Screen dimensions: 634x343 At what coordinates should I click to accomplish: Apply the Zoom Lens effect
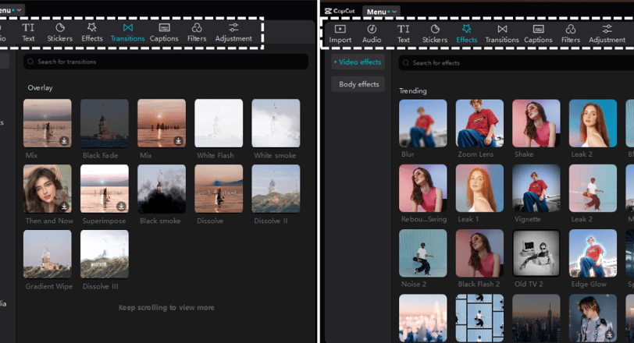coord(479,123)
